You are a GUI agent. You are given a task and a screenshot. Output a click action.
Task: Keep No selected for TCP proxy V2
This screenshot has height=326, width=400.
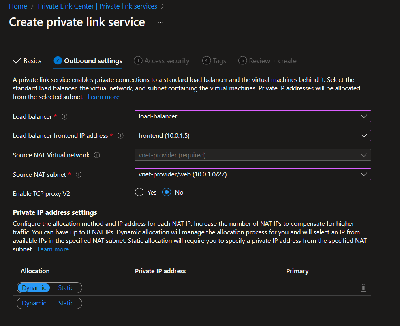click(167, 192)
